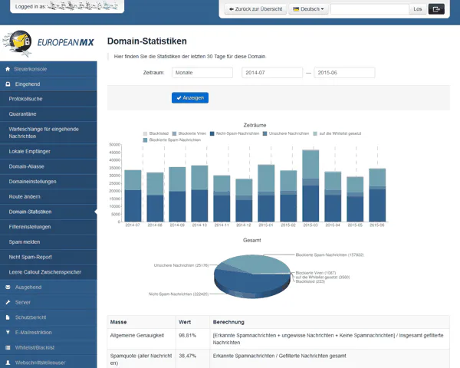Expand the E-Mailrestriktion menu section
Image resolution: width=460 pixels, height=368 pixels.
coord(48,332)
